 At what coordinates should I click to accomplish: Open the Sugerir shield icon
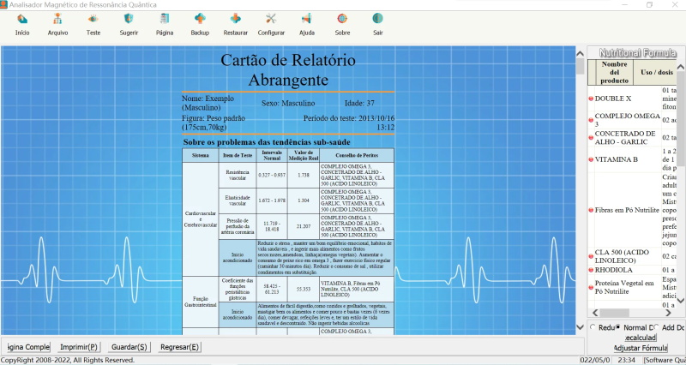click(x=129, y=19)
